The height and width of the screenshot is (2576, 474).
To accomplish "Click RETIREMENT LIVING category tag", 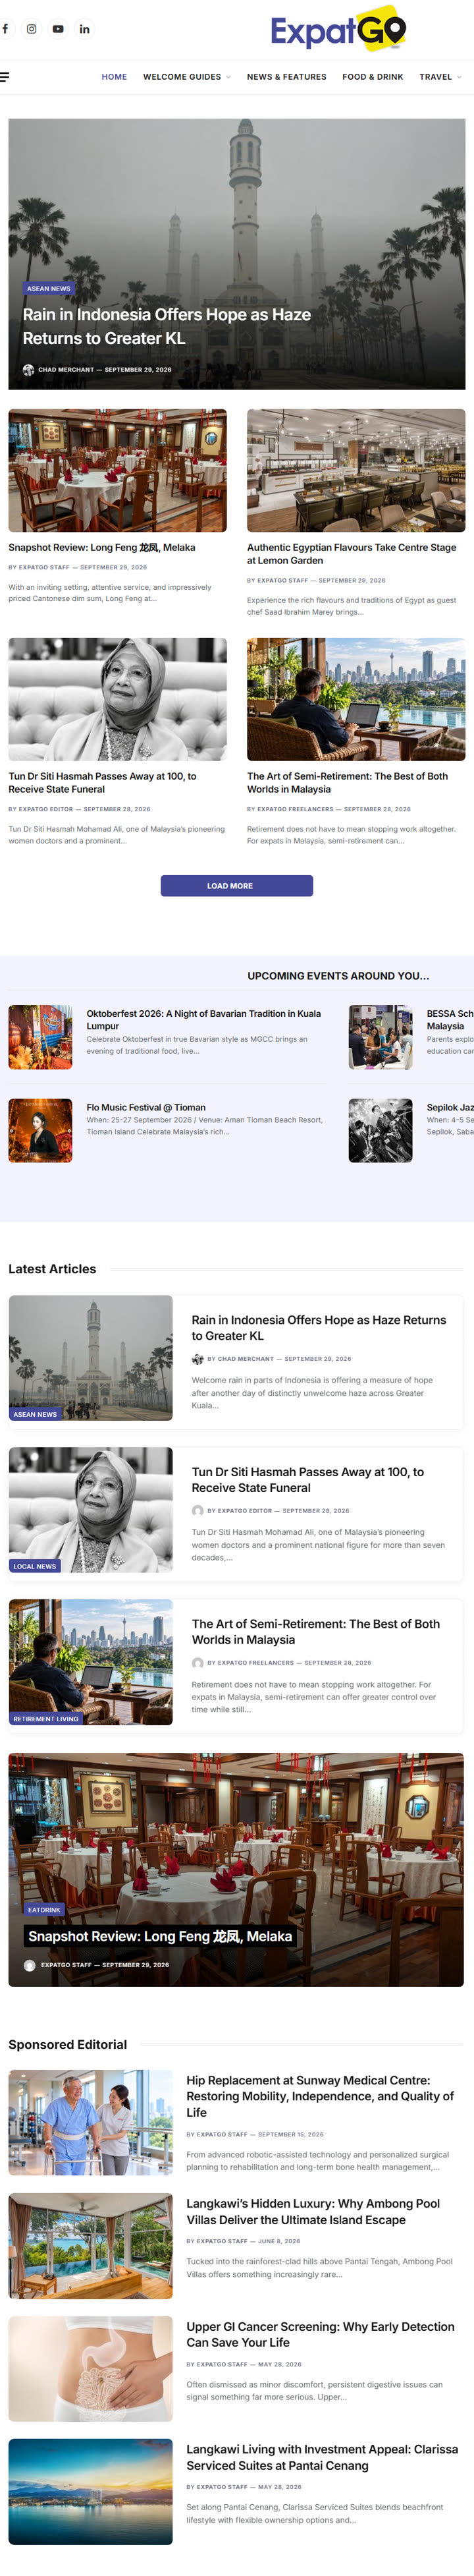I will [x=45, y=1718].
